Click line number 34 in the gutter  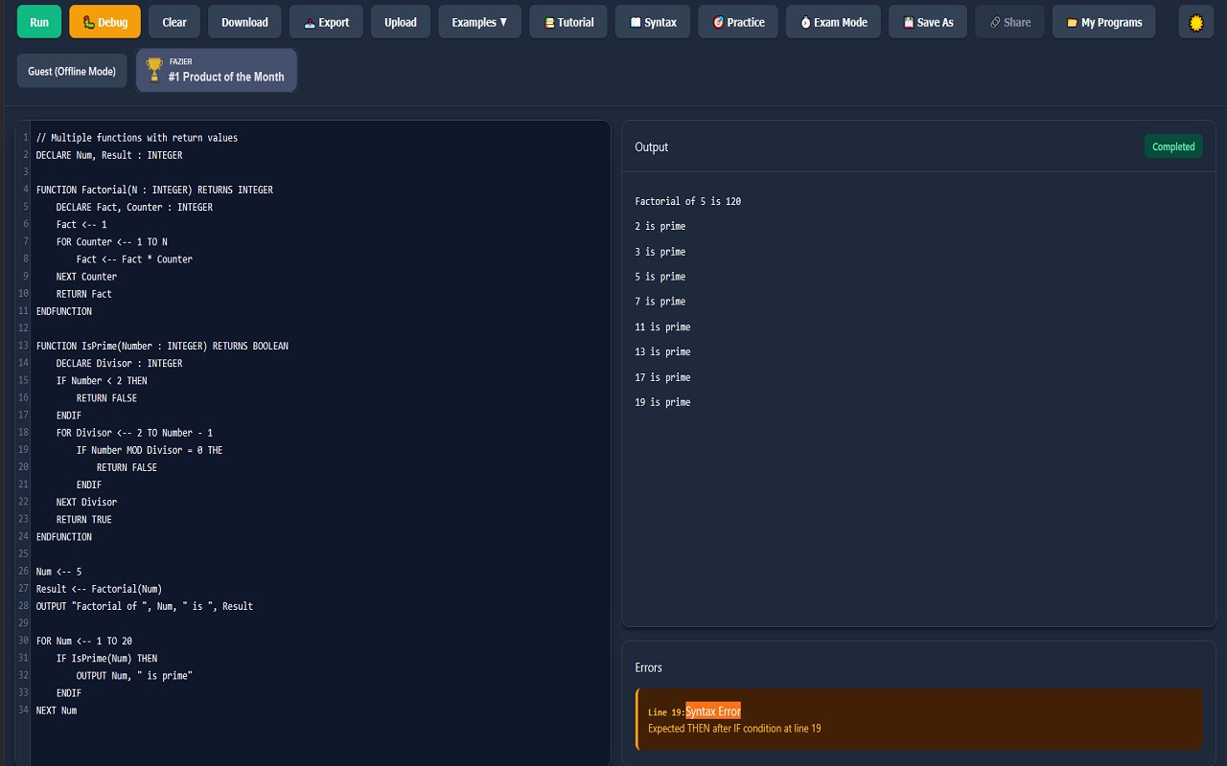(x=23, y=710)
